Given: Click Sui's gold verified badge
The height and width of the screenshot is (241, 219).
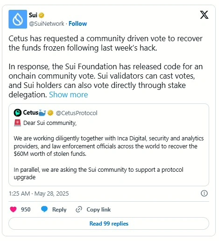Looking at the screenshot, I should [x=42, y=15].
